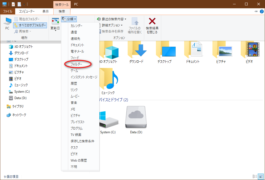Collapse the '分類' dropdown button
The image size is (265, 180).
coord(69,19)
